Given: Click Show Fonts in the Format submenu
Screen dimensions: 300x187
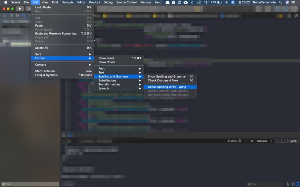Looking at the screenshot, I should pyautogui.click(x=106, y=58).
